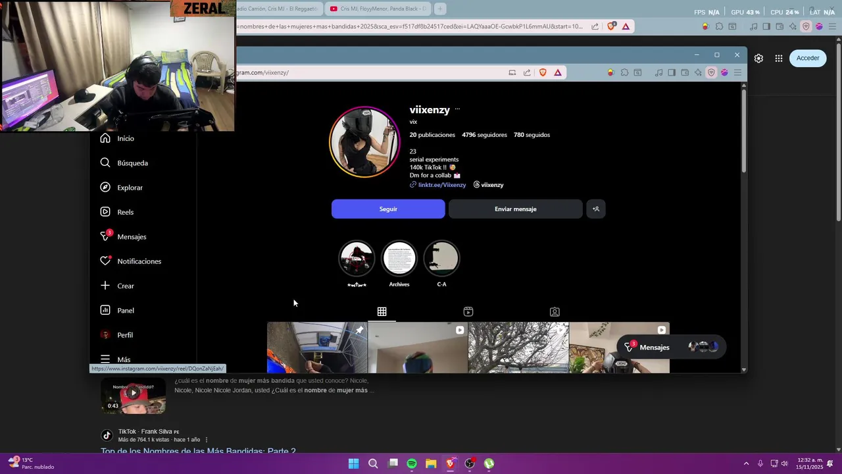This screenshot has width=842, height=474.
Task: Open Mensajes in the Instagram sidebar
Action: click(124, 236)
